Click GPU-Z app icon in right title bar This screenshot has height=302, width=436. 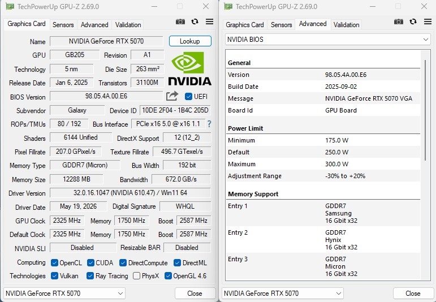click(228, 6)
